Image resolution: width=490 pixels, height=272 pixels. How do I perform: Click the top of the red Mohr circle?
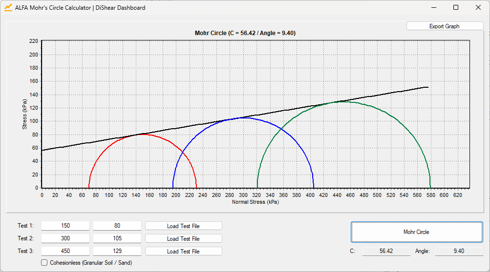[142, 134]
